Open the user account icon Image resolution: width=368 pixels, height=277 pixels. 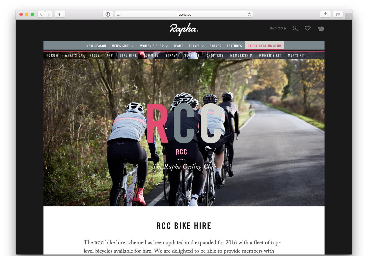295,28
